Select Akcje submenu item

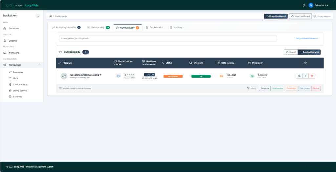click(16, 78)
